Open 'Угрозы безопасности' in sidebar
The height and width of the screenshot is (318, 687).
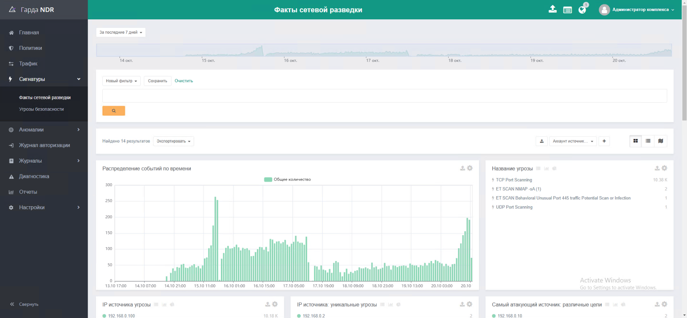42,109
